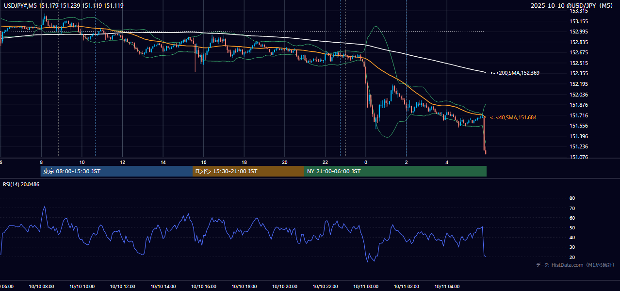The width and height of the screenshot is (620, 291).
Task: Click the '10/11 04:00' date axis label
Action: tap(447, 287)
